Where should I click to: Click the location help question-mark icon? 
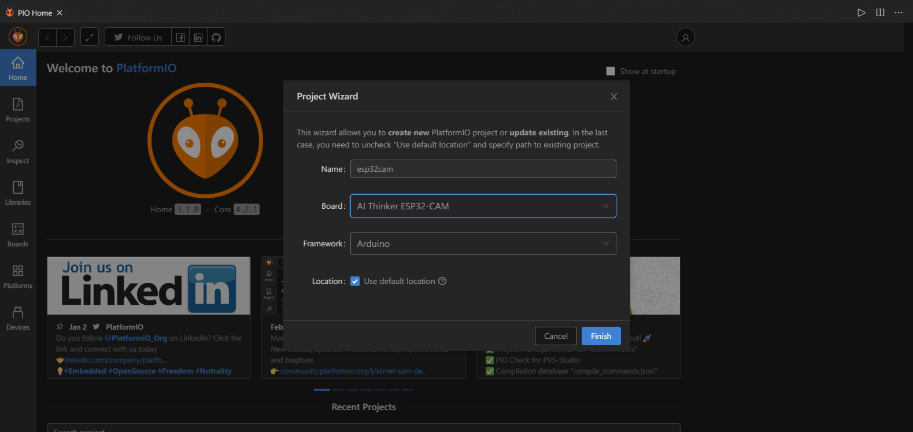(442, 281)
